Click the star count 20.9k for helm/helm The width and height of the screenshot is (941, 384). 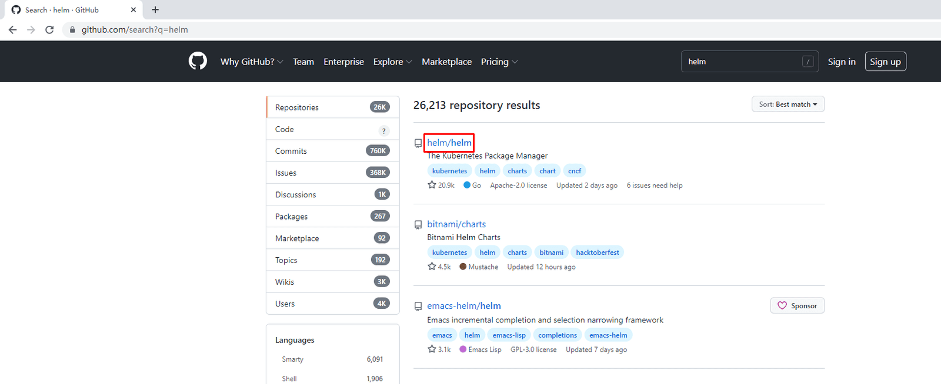441,185
